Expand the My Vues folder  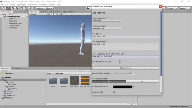3,91
